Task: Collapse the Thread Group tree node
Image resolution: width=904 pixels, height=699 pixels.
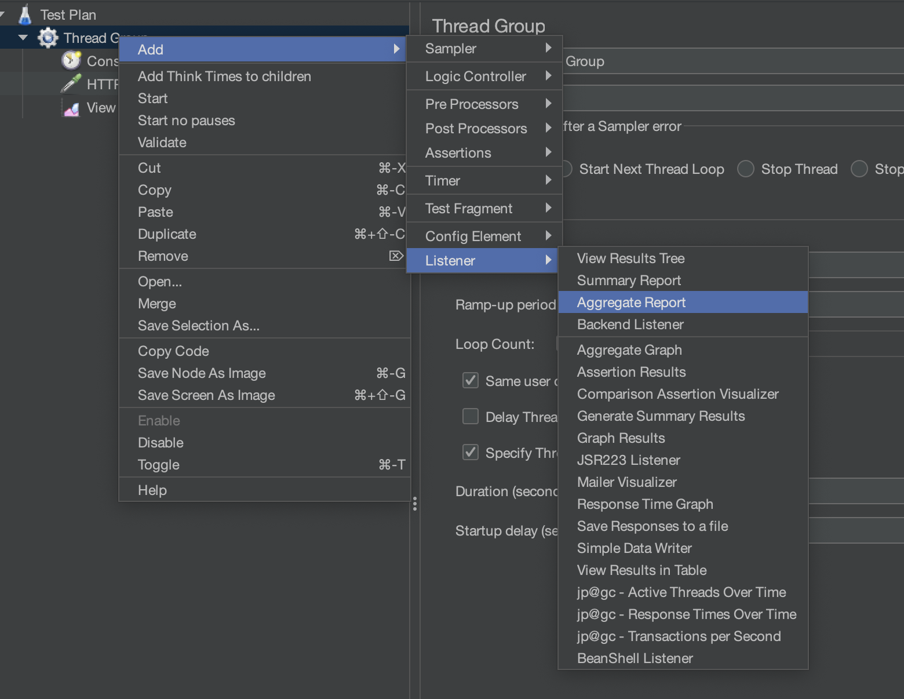Action: [23, 38]
